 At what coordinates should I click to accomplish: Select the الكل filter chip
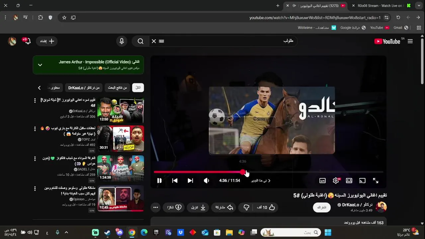[138, 88]
